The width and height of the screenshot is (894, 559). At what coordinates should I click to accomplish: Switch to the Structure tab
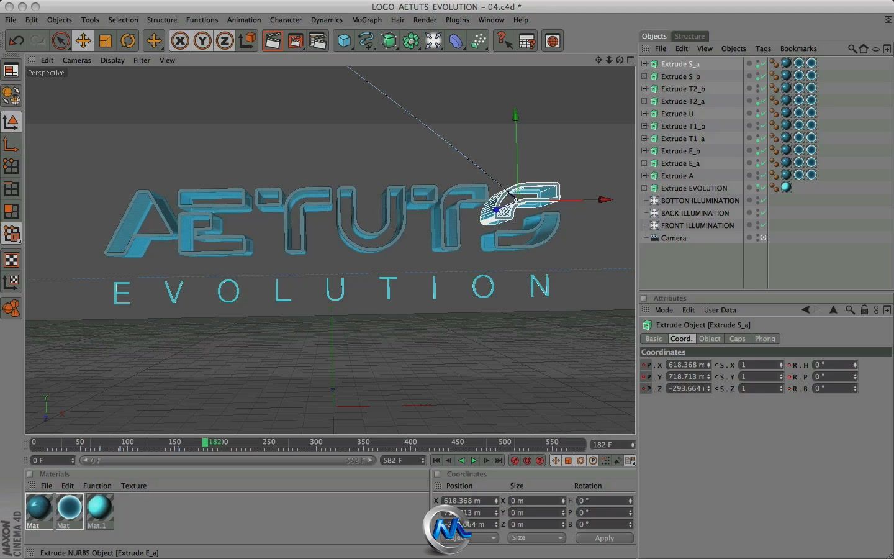pyautogui.click(x=689, y=36)
